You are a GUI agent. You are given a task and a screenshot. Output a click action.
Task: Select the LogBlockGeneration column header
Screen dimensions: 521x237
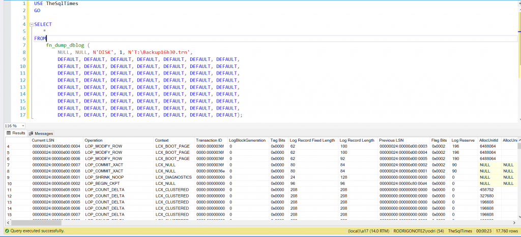coord(248,140)
